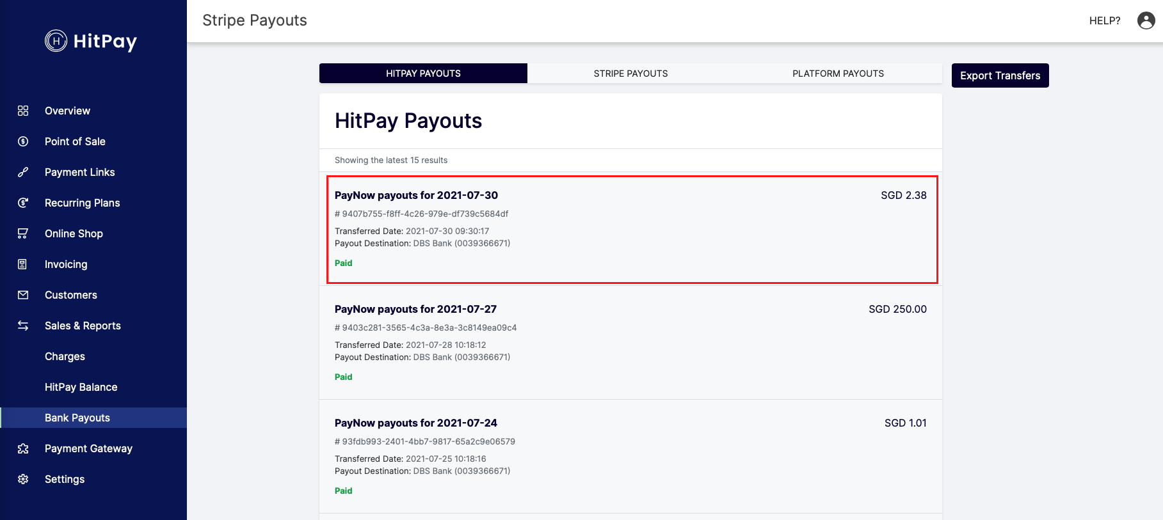Click the Settings gear icon
The image size is (1163, 520).
(23, 479)
